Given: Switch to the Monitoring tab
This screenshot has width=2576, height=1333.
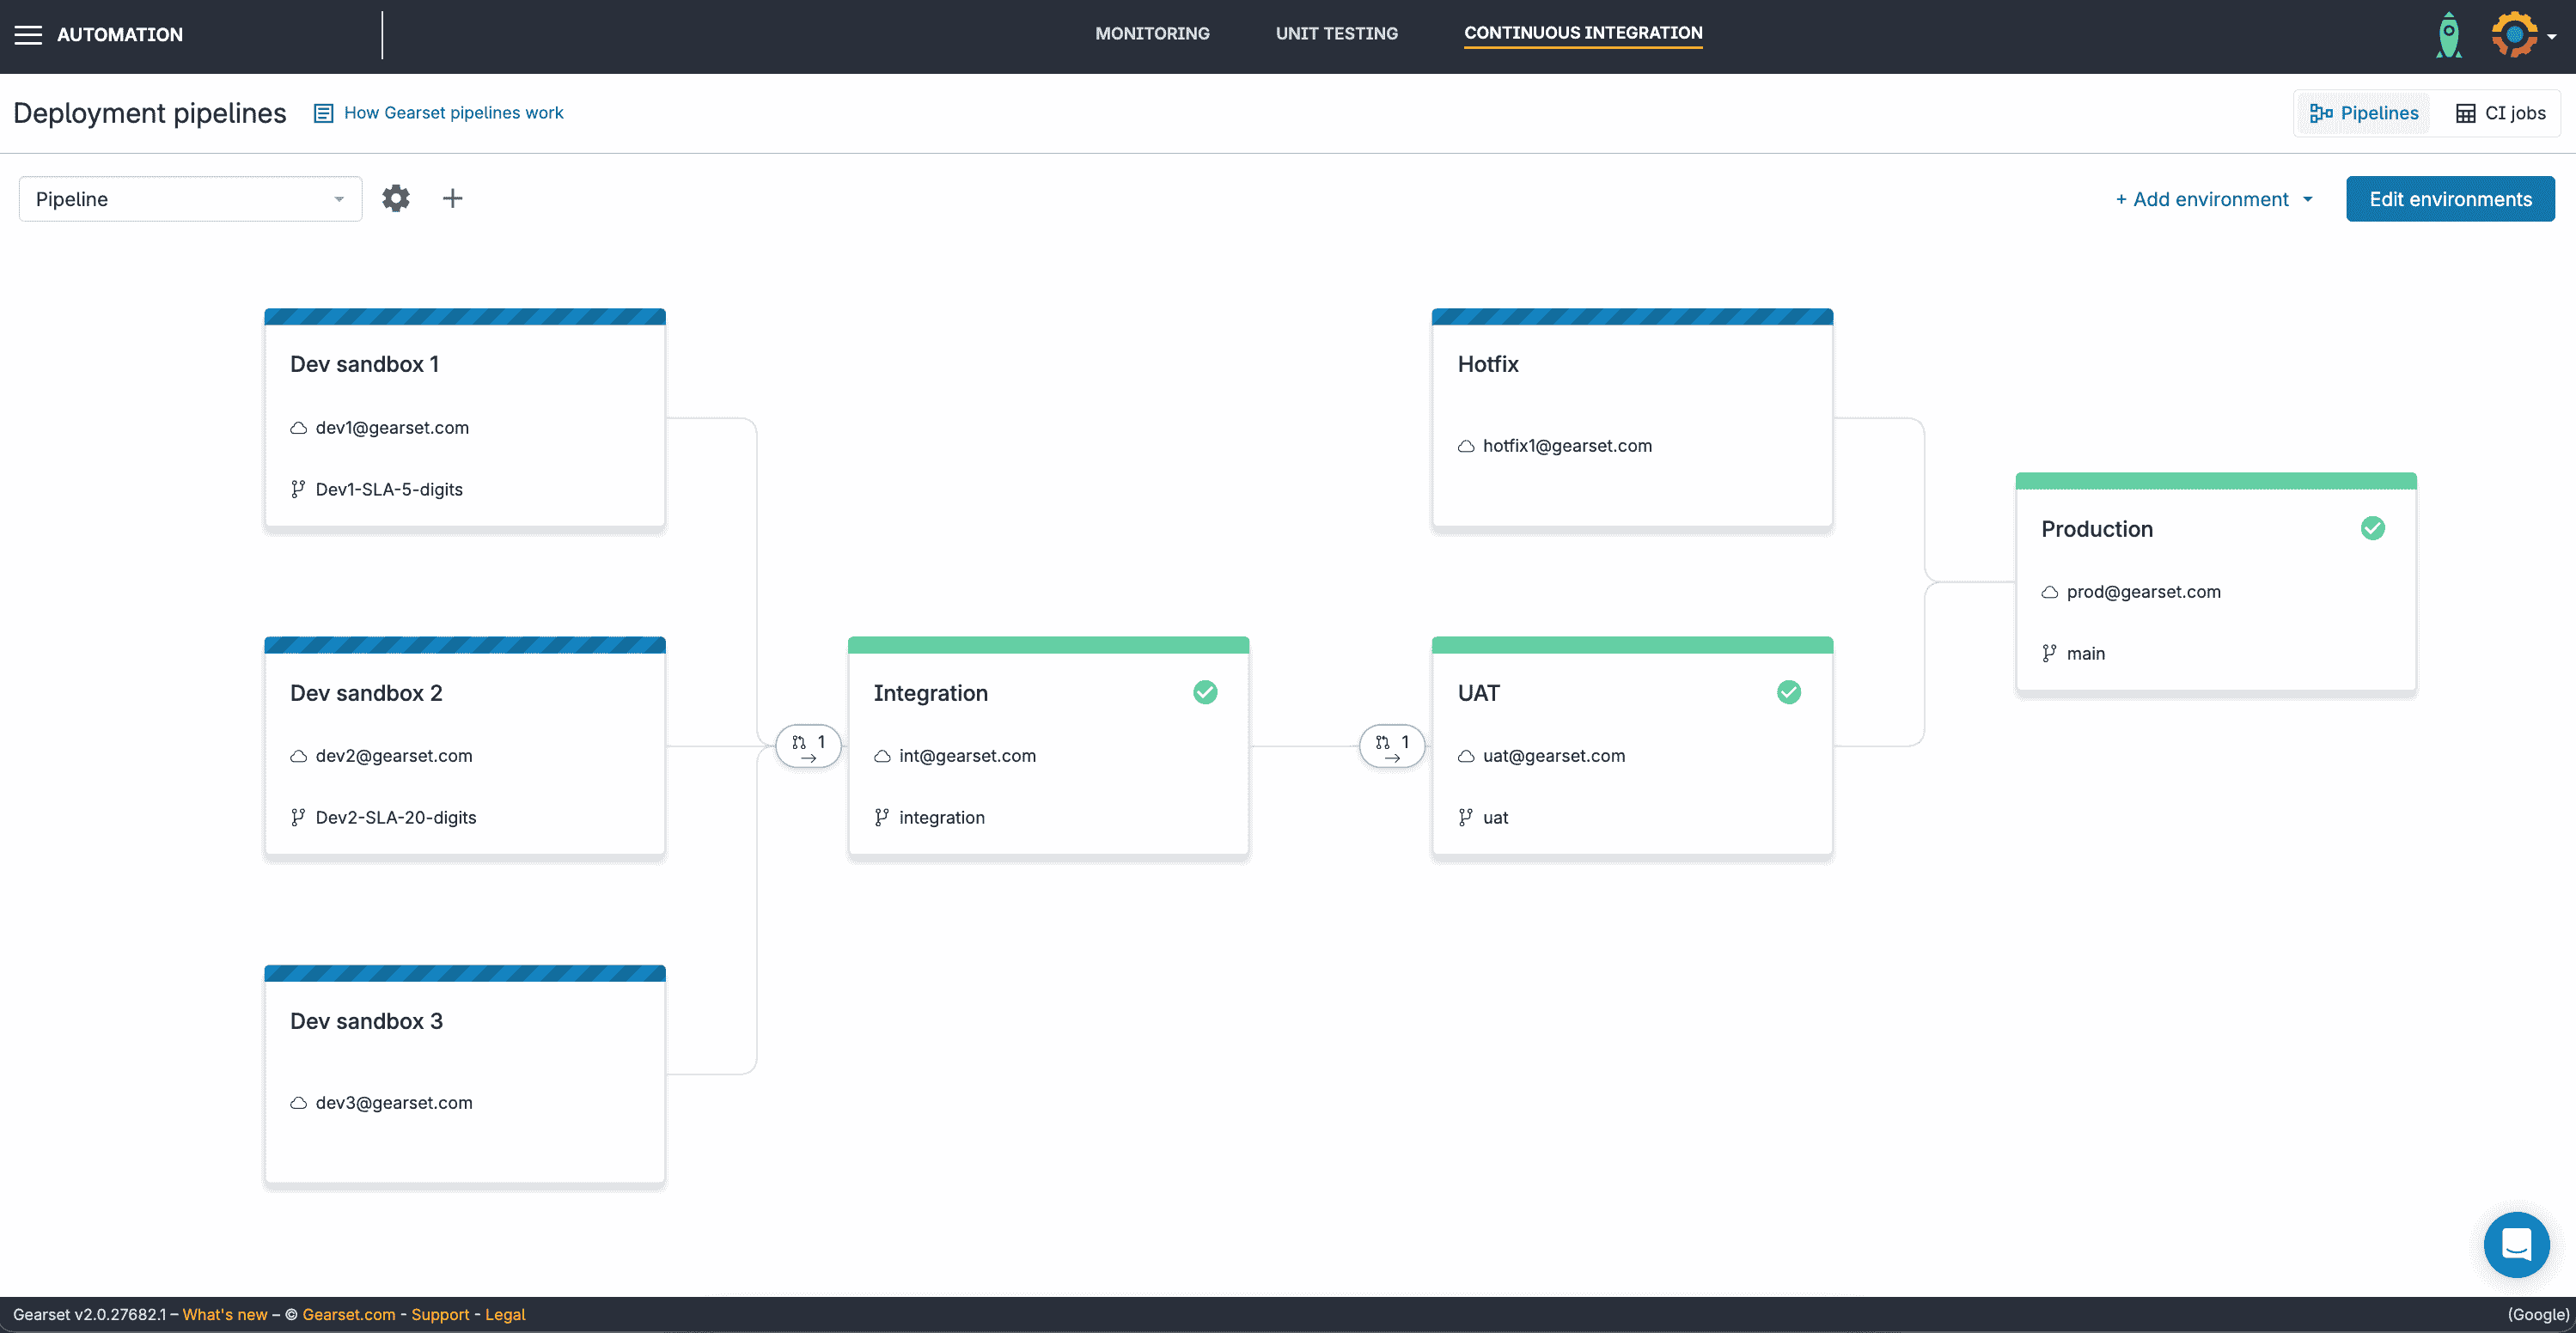Looking at the screenshot, I should (x=1152, y=34).
